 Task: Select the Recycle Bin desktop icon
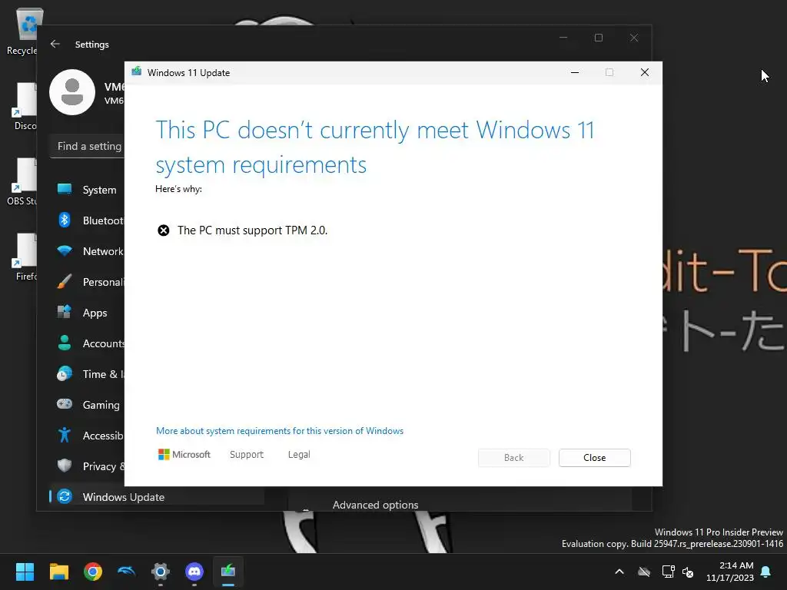click(x=23, y=32)
